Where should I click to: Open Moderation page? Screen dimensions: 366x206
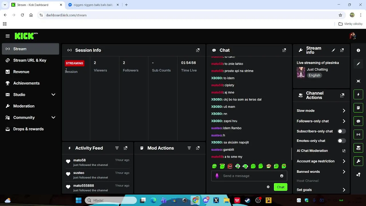(30, 106)
